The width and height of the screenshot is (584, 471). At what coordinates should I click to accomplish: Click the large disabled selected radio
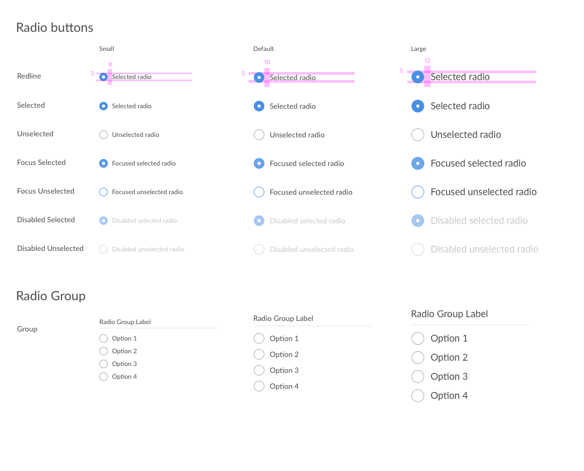point(418,221)
